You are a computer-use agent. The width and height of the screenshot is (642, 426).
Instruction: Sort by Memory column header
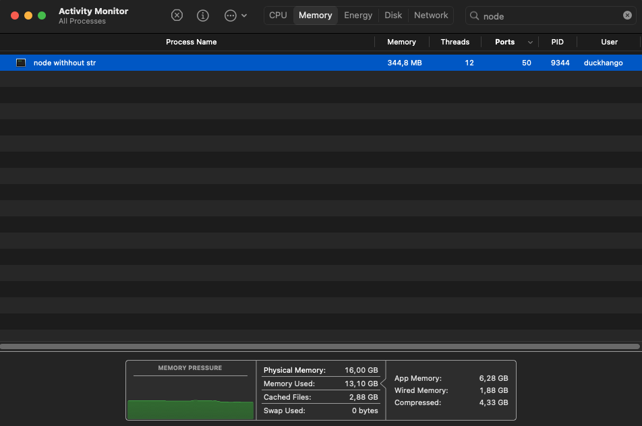[401, 42]
